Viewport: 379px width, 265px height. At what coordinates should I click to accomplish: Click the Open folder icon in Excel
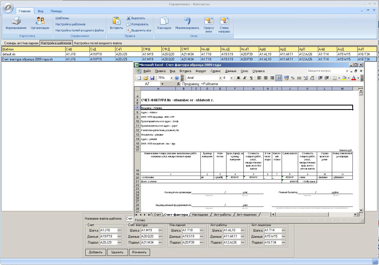(x=146, y=78)
